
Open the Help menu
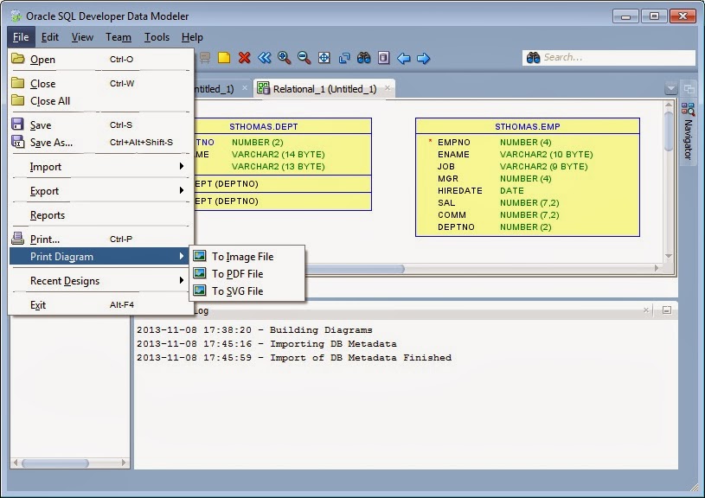pos(192,37)
